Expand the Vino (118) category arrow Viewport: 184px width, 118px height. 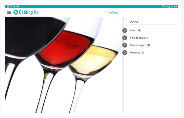125,30
